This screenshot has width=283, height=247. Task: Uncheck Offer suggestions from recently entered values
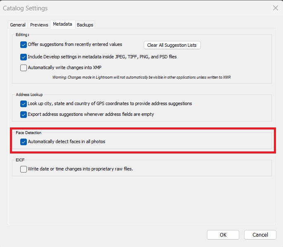24,45
